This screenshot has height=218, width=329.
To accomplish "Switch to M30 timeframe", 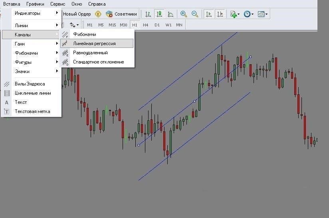I will [123, 25].
